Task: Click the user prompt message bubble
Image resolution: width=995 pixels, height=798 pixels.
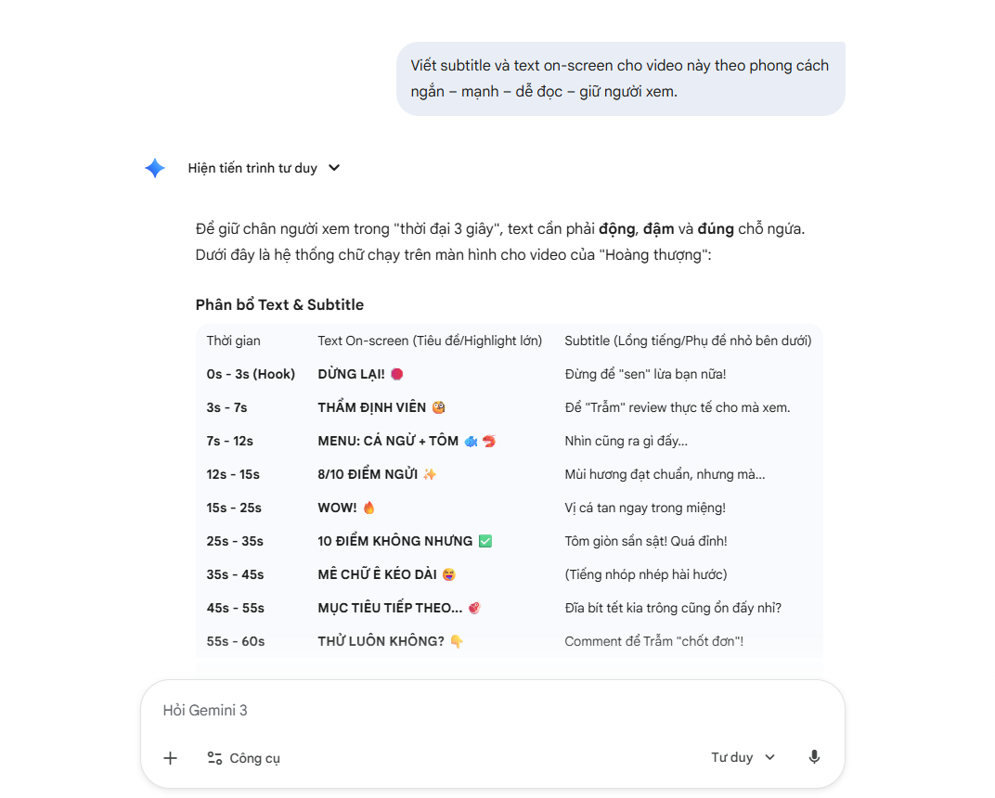Action: [621, 79]
